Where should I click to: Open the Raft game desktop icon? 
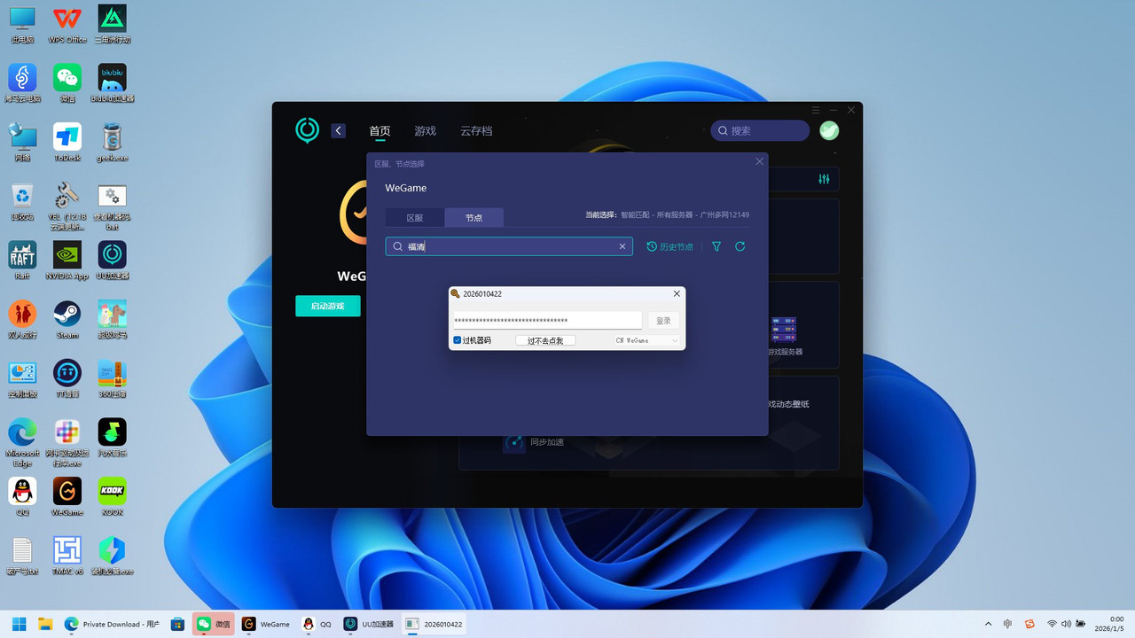point(22,261)
